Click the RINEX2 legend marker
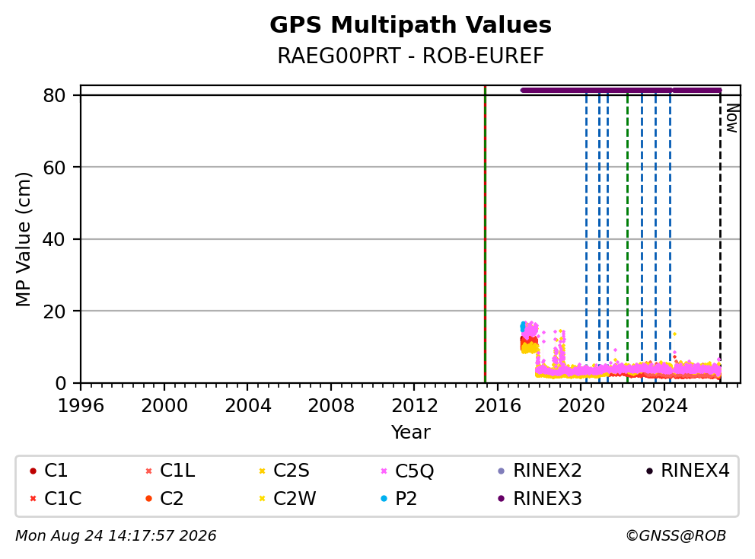The image size is (755, 559). point(502,471)
